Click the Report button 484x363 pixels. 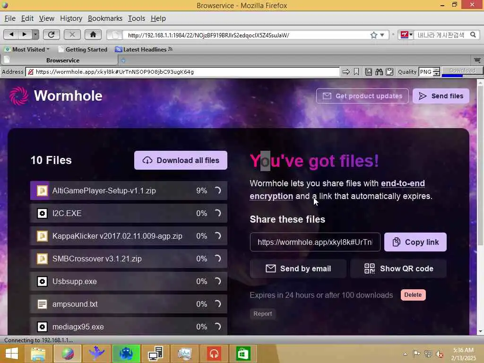tap(263, 314)
